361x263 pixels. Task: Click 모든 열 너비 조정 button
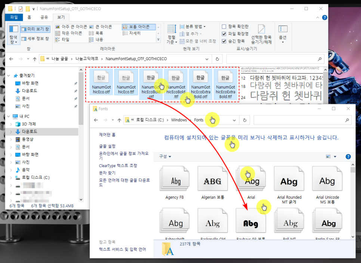point(198,41)
